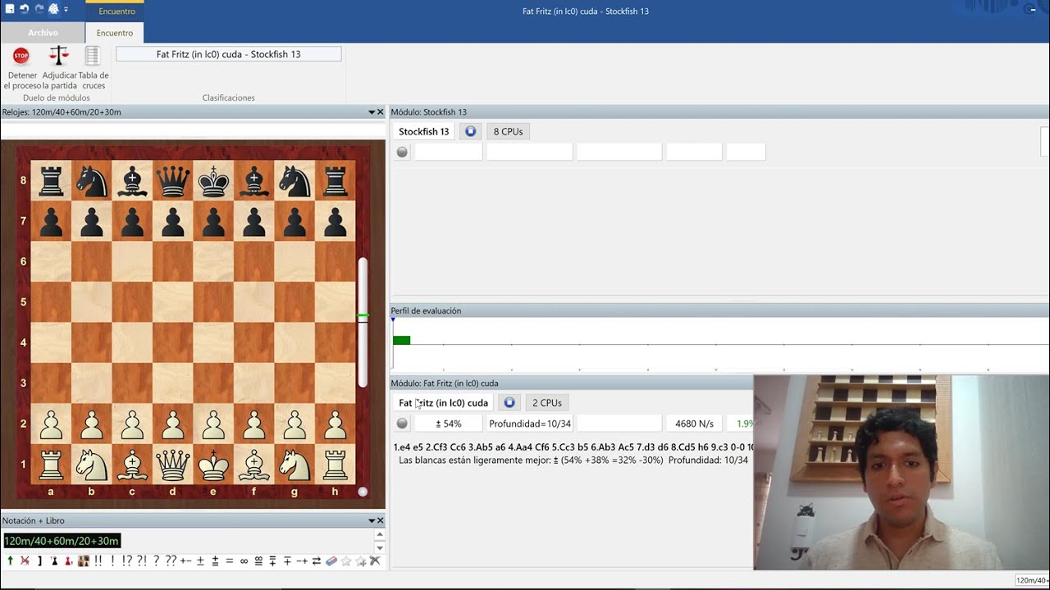
Task: Click the 2 CPUs button for Fat Fritz
Action: (x=547, y=402)
